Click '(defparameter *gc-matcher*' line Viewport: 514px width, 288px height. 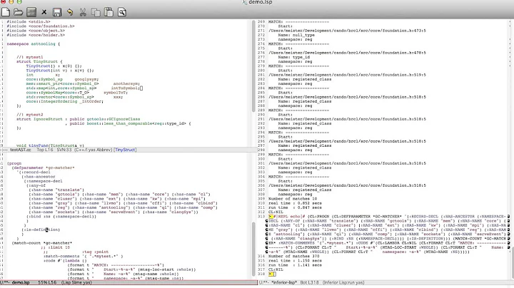(44, 168)
